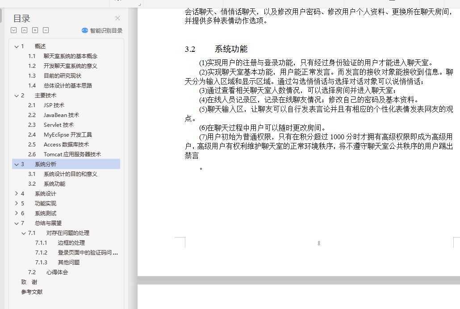
Task: Click the collapse-all headings icon
Action: pyautogui.click(x=25, y=30)
